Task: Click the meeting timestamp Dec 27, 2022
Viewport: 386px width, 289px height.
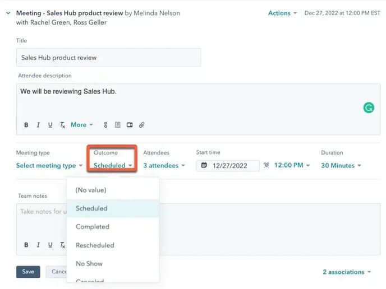Action: point(342,13)
